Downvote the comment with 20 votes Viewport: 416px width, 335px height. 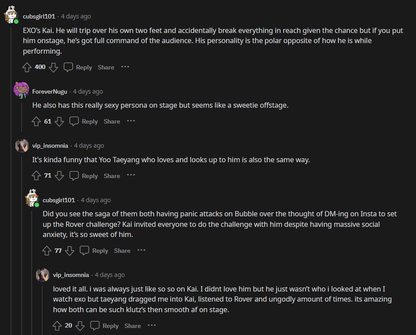[80, 326]
